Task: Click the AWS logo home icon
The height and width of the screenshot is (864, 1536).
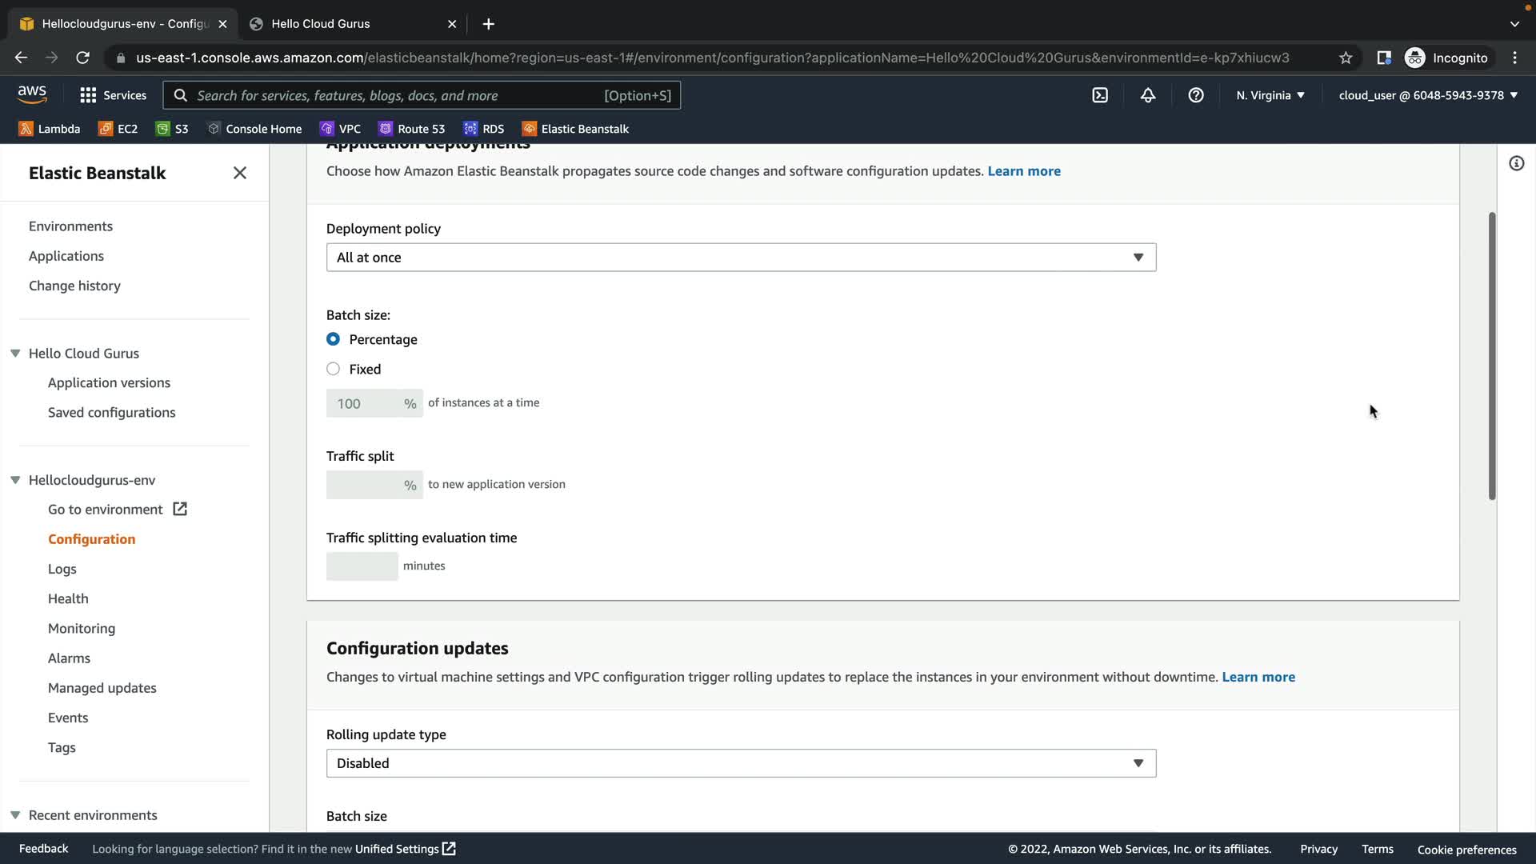Action: tap(32, 94)
